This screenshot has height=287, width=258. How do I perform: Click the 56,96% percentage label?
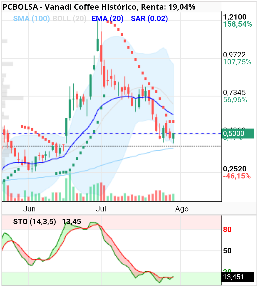[235, 100]
